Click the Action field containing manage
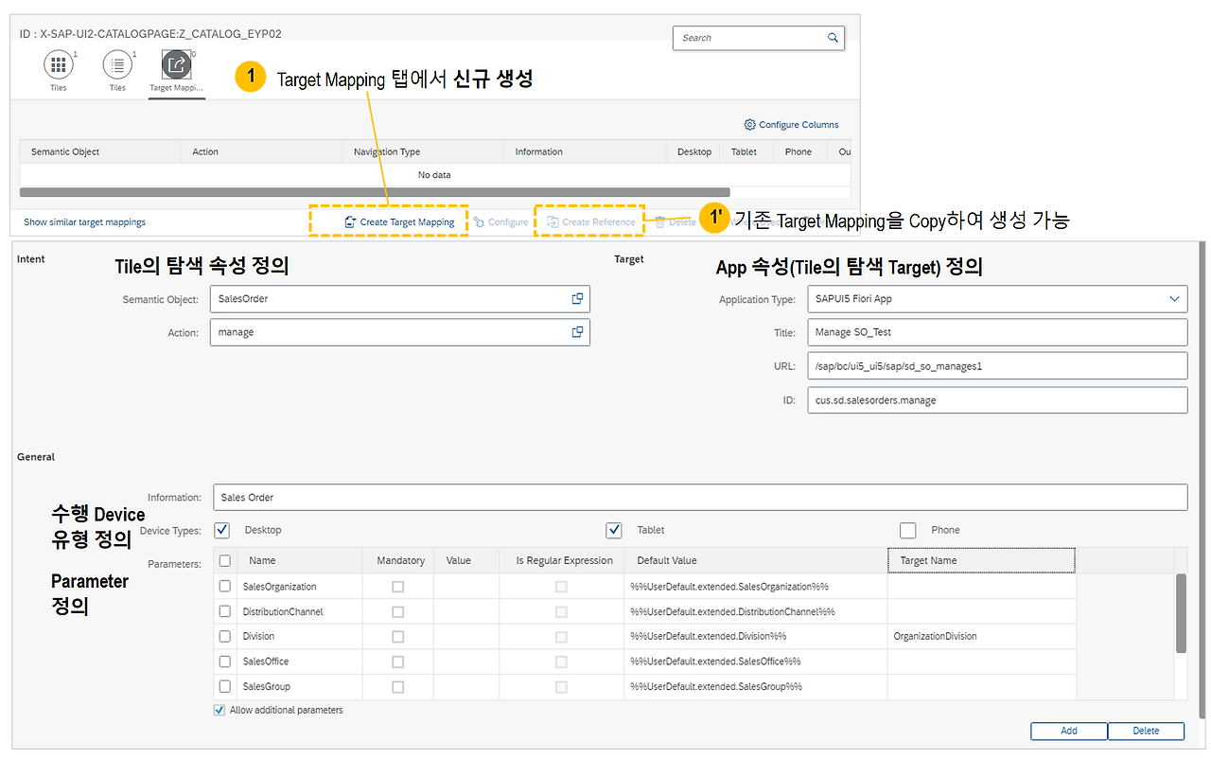The image size is (1211, 758). (x=399, y=332)
